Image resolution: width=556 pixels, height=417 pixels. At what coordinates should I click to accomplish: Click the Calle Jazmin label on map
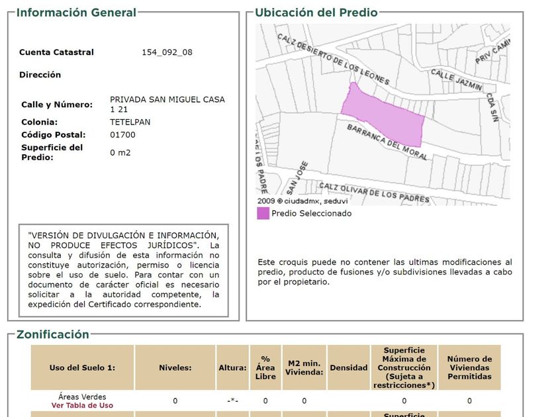(x=456, y=79)
